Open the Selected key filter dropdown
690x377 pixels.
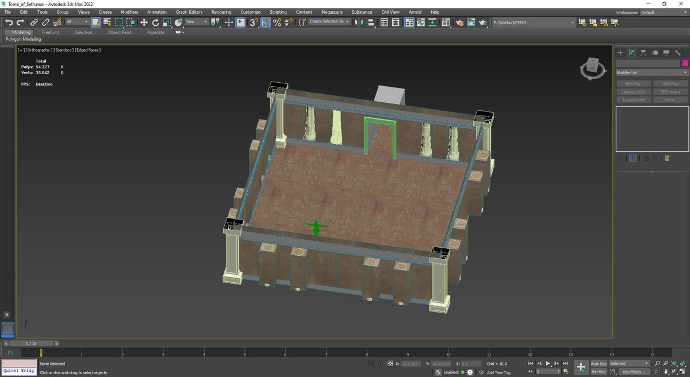[629, 363]
